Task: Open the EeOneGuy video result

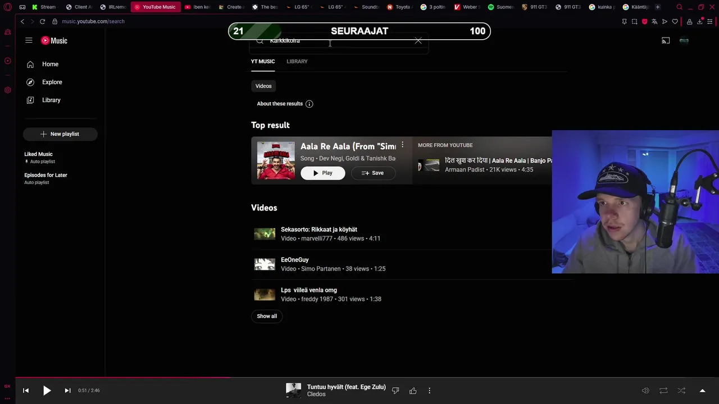Action: pos(294,260)
